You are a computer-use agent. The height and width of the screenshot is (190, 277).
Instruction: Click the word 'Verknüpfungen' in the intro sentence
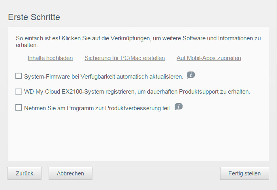131,38
